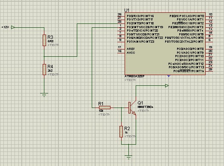
Task: Select the R3 resistor body
Action: click(44, 40)
